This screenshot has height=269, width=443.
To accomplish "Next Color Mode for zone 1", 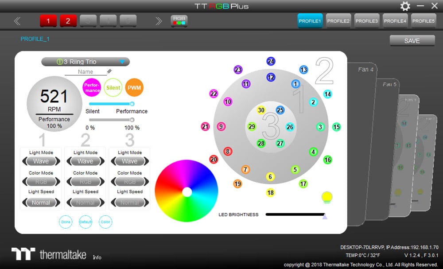I will (x=58, y=182).
